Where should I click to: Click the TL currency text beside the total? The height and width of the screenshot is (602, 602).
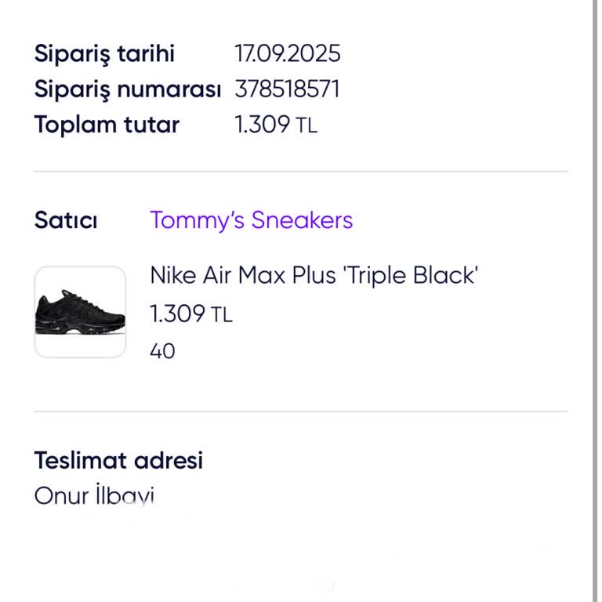tap(306, 125)
